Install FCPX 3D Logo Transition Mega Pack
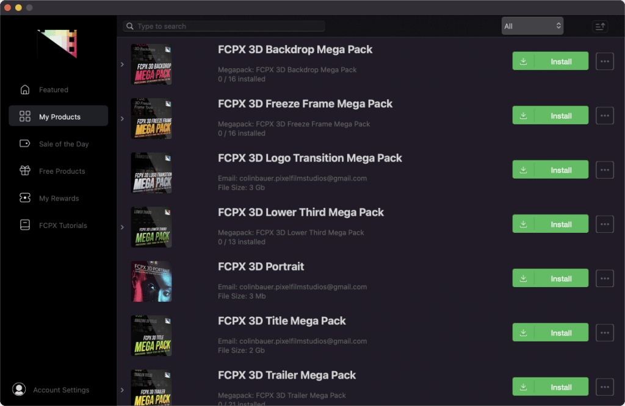The height and width of the screenshot is (406, 625). [550, 169]
